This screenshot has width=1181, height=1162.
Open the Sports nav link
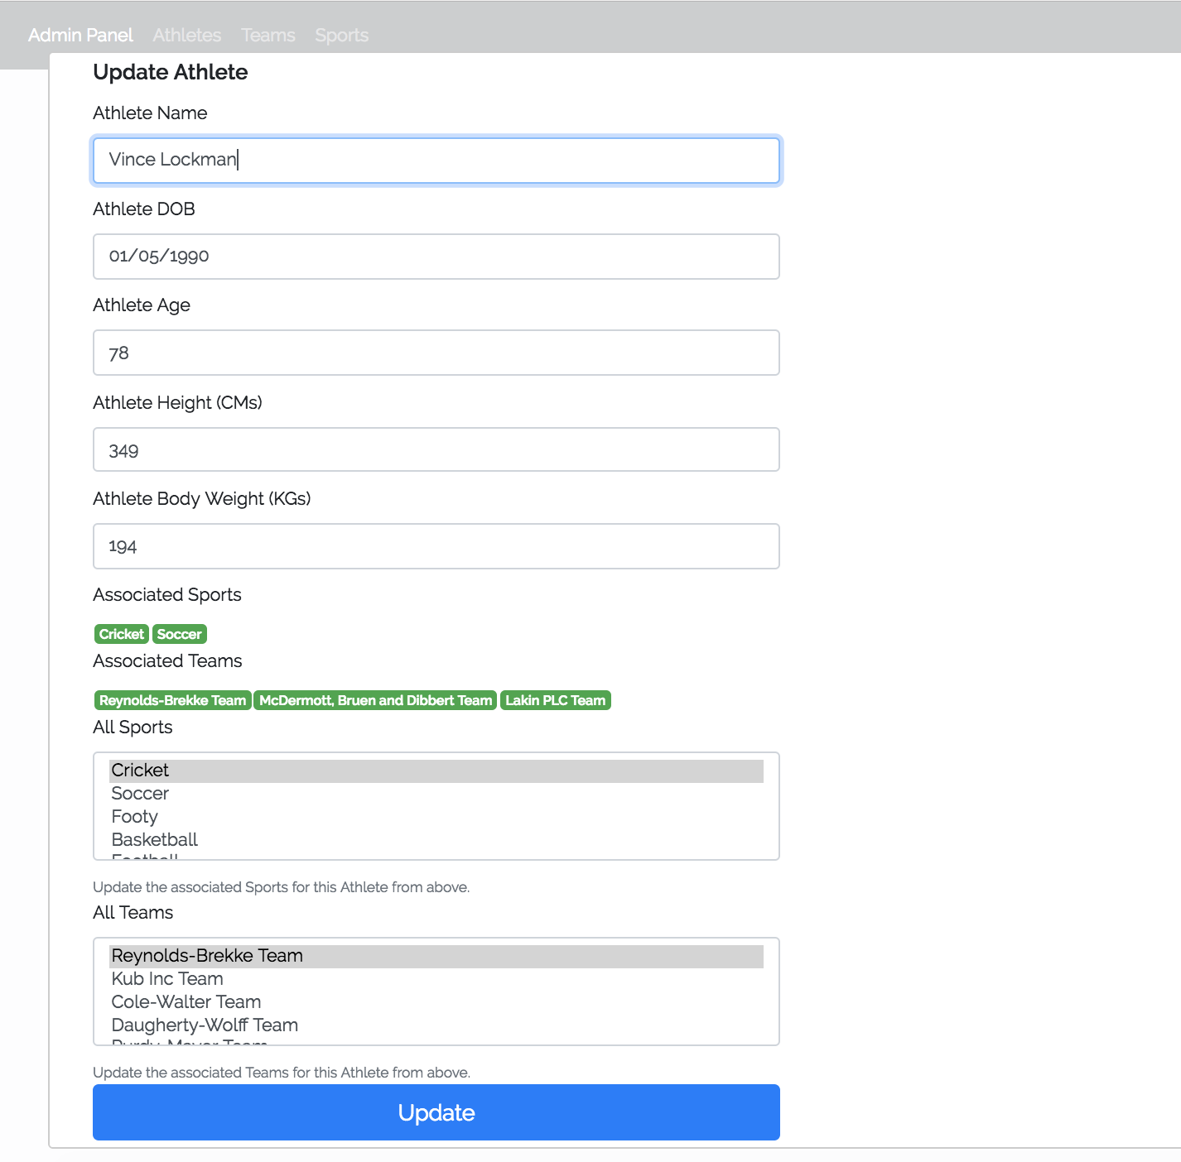coord(341,36)
